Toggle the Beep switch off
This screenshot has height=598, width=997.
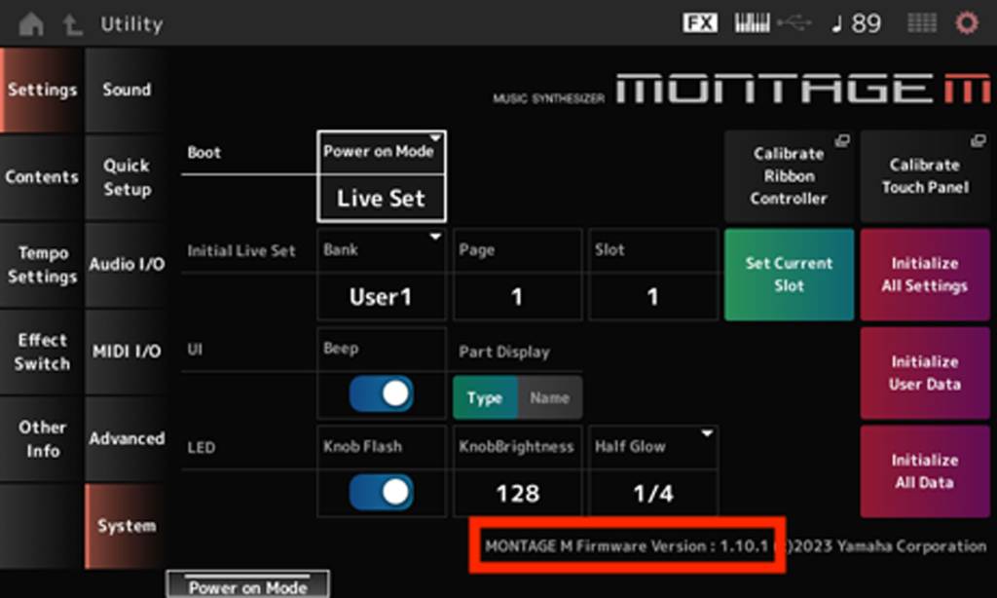click(x=381, y=396)
